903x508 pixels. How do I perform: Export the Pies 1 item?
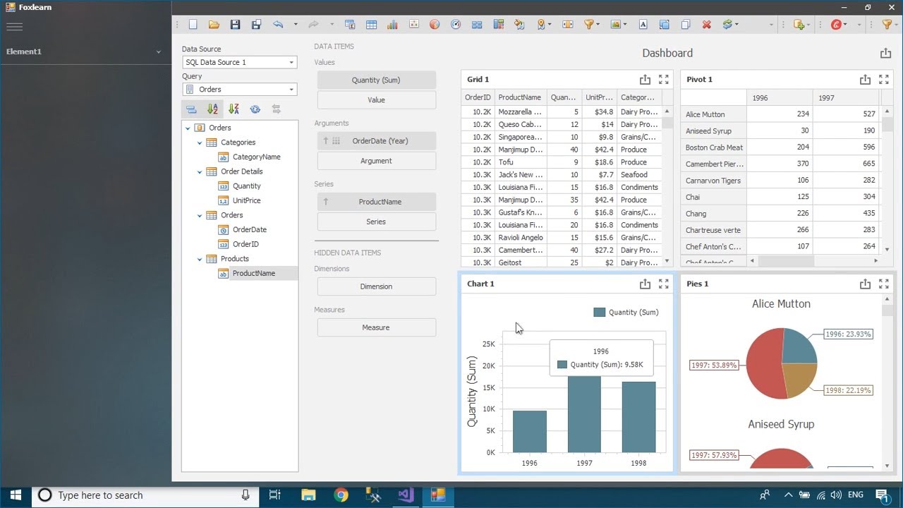coord(865,284)
